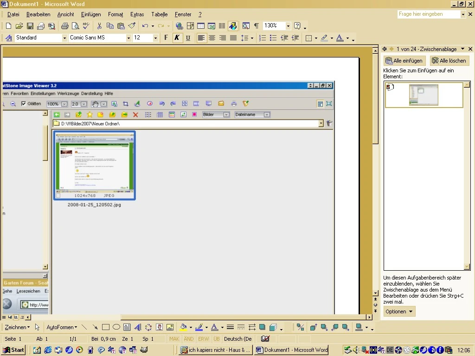The width and height of the screenshot is (475, 356).
Task: Insert table icon in toolbar
Action: click(x=201, y=26)
